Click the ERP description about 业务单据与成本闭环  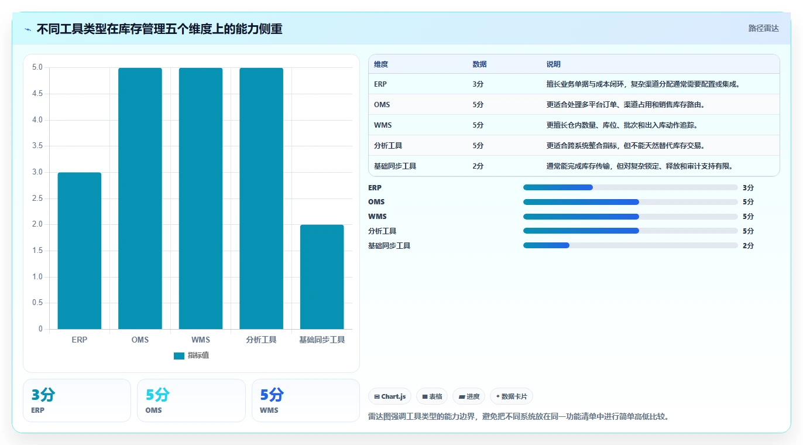[643, 84]
